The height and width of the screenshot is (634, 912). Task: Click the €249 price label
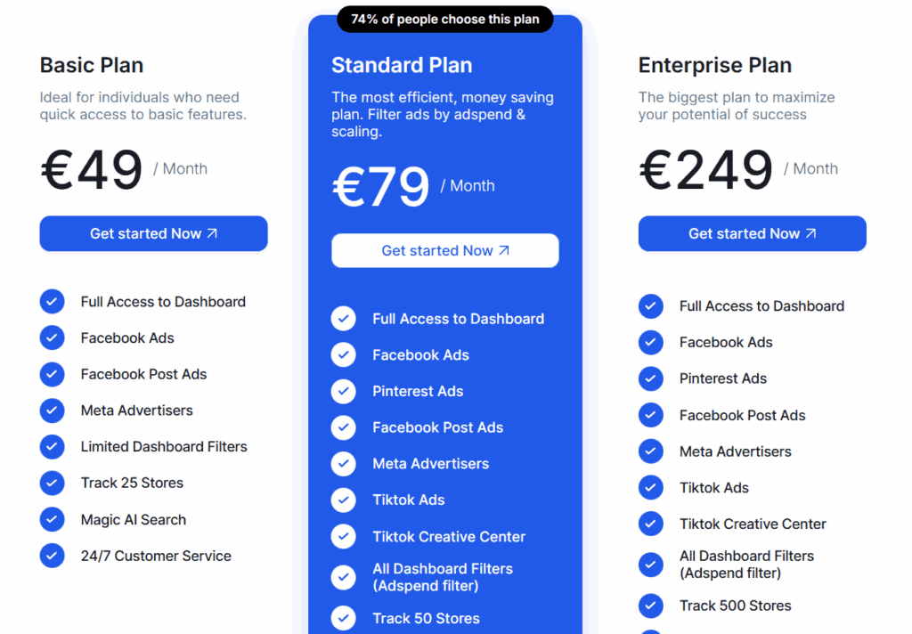[705, 168]
